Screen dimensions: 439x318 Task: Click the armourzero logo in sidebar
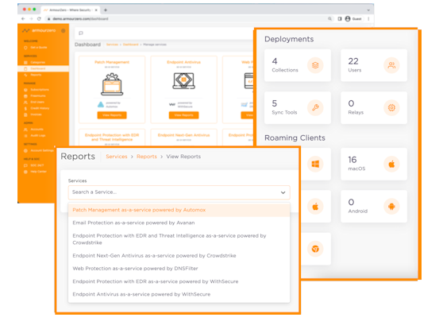tap(39, 30)
